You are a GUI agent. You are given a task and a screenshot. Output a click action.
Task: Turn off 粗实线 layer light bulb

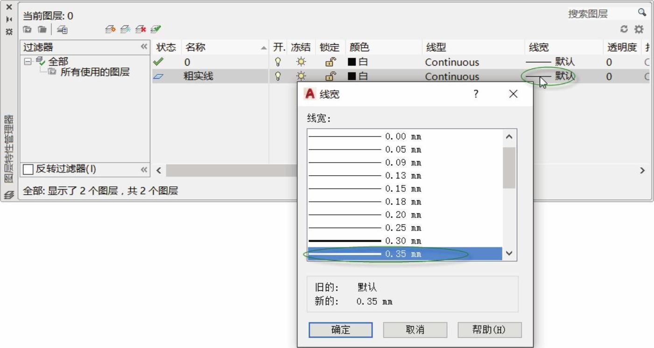(278, 76)
